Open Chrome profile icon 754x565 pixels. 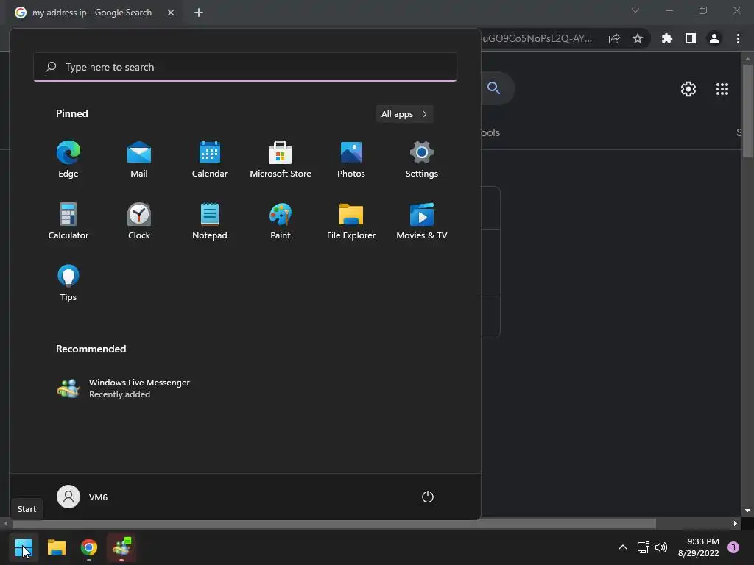pos(714,38)
